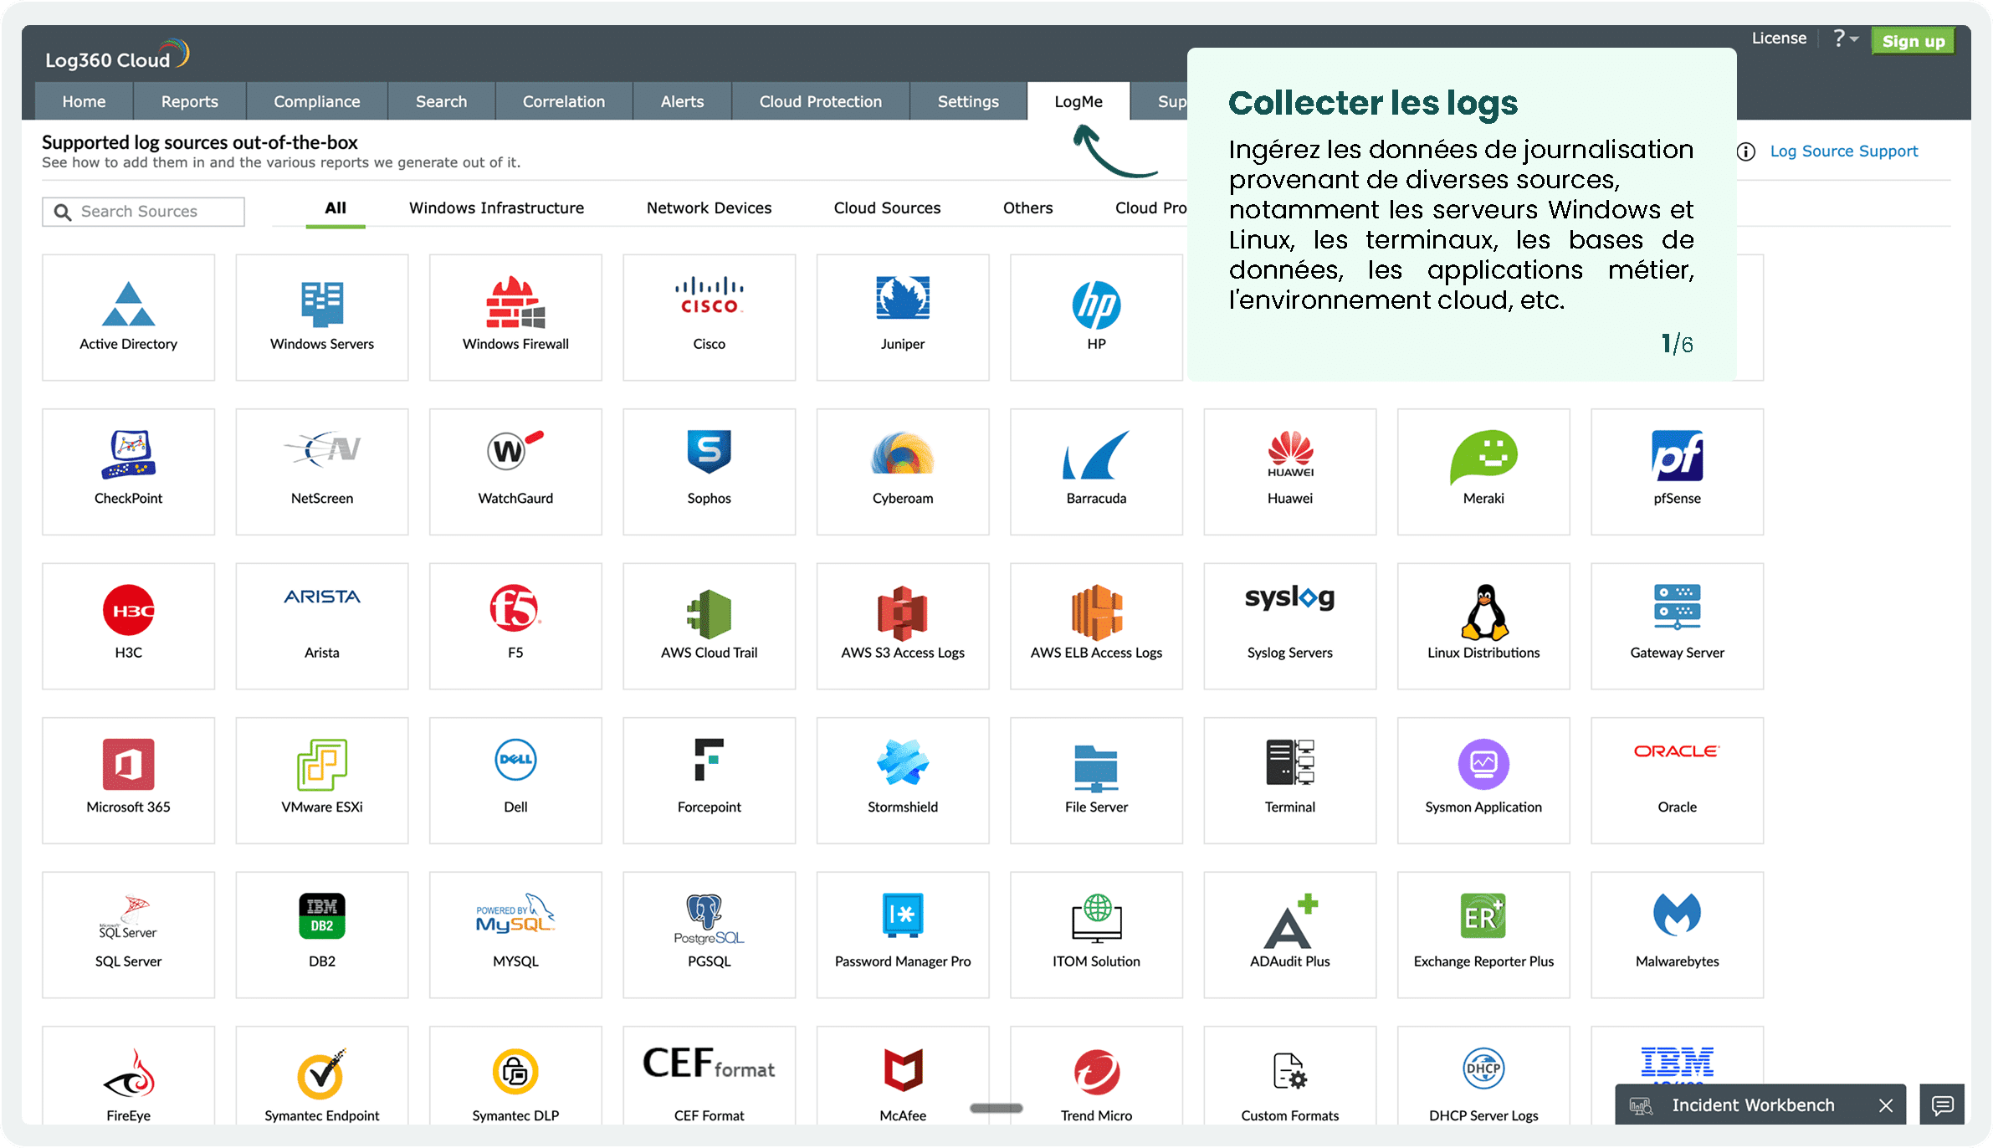Open the Malwarebytes log source
This screenshot has height=1148, width=1993.
click(1677, 935)
